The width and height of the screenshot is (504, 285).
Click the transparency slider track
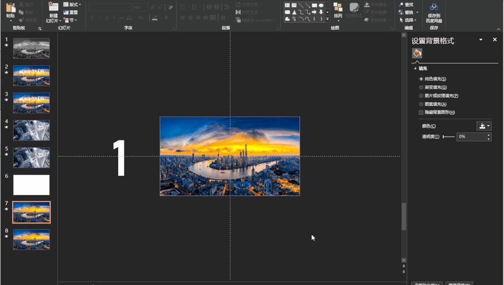pyautogui.click(x=449, y=137)
